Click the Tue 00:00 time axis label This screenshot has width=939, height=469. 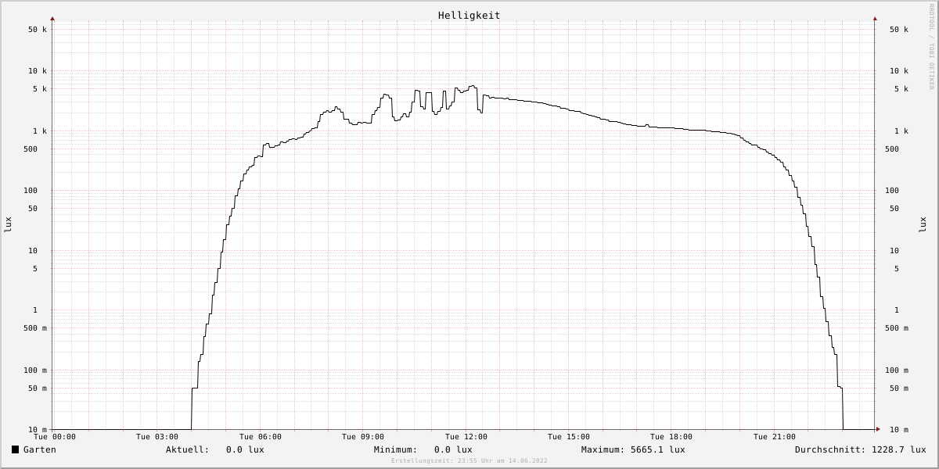(x=55, y=437)
